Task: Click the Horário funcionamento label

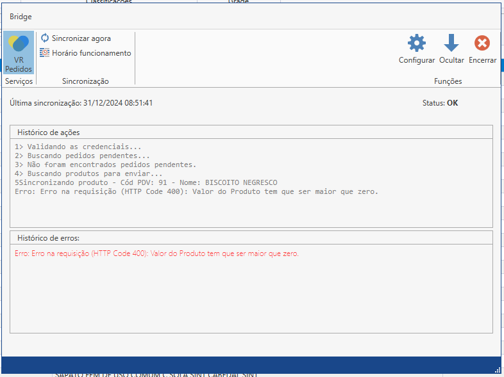Action: coord(92,53)
